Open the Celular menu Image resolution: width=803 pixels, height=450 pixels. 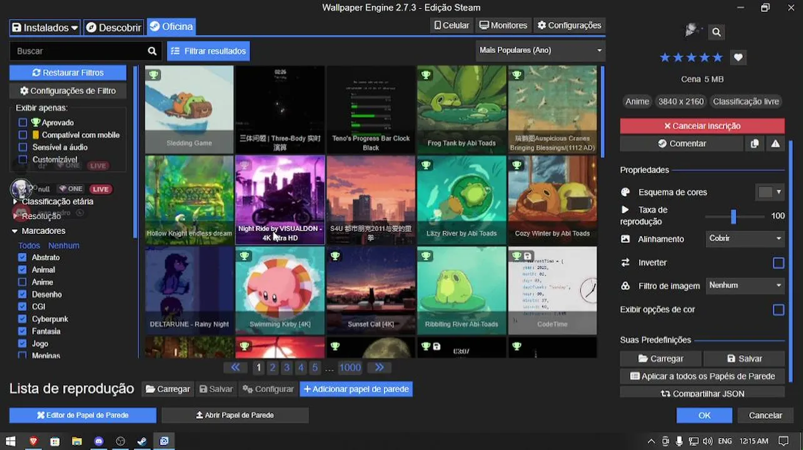452,26
